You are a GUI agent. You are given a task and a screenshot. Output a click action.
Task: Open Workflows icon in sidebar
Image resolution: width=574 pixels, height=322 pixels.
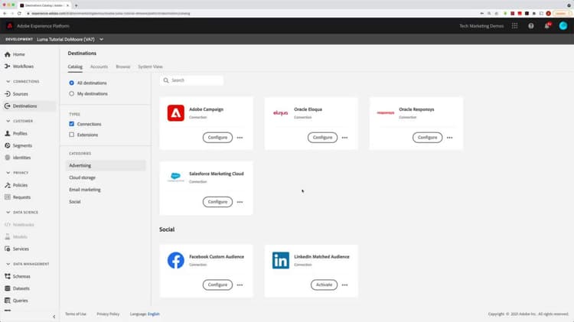pyautogui.click(x=8, y=67)
